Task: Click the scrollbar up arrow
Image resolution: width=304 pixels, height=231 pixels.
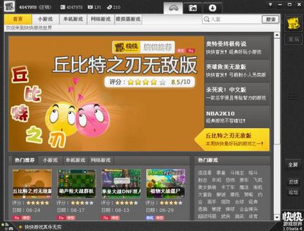Action: (x=277, y=35)
